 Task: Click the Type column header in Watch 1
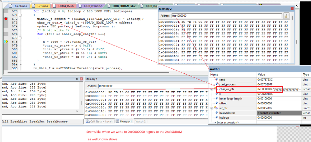click(306, 75)
